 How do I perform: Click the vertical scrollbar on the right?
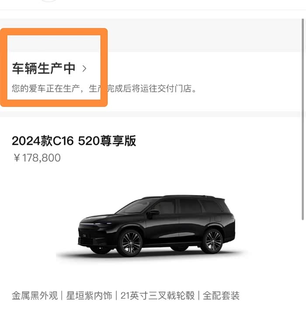coord(303,119)
